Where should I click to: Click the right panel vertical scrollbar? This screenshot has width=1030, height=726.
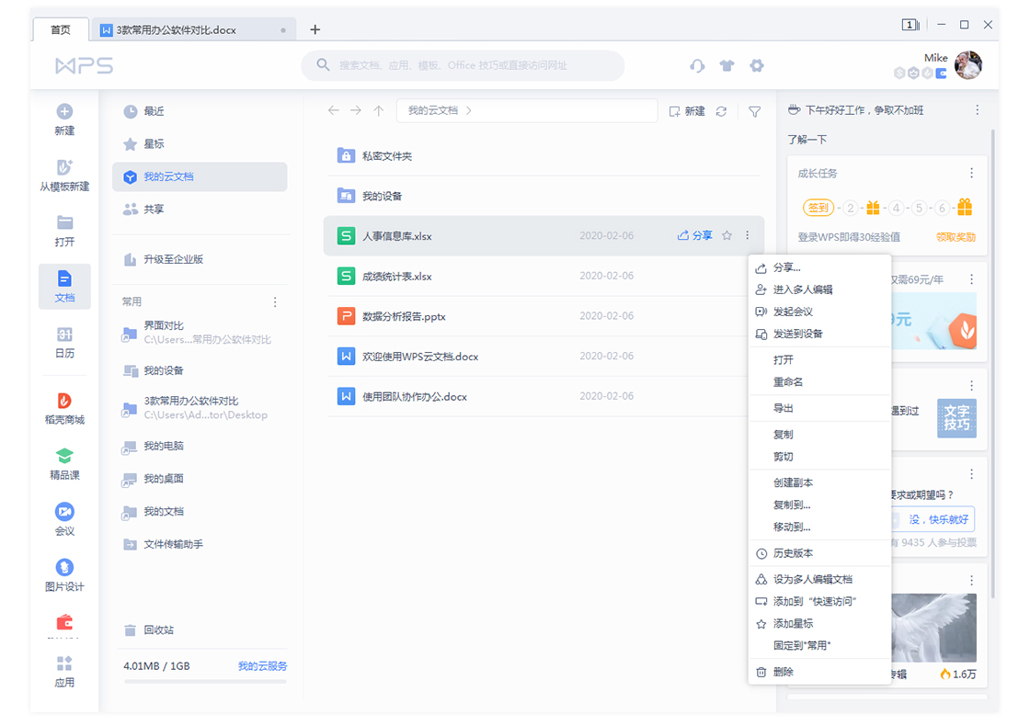(x=992, y=364)
